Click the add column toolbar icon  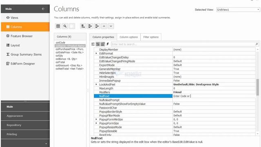point(83,26)
